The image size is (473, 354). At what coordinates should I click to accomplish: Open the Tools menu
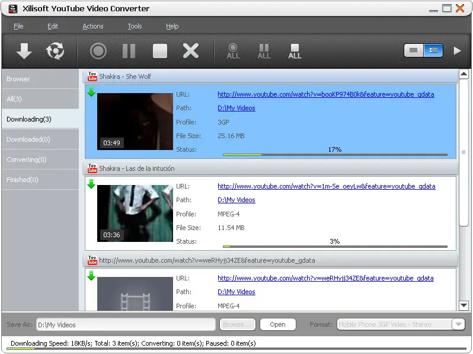pos(135,26)
